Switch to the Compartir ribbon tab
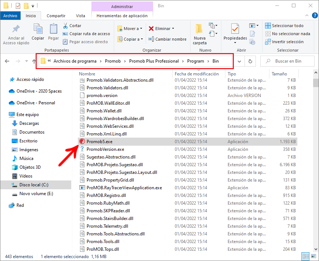Image resolution: width=319 pixels, height=261 pixels. click(56, 16)
